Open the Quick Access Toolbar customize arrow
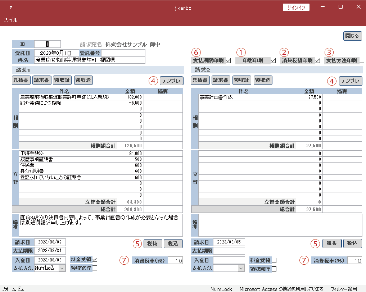Image resolution: width=366 pixels, height=292 pixels. coord(11,8)
